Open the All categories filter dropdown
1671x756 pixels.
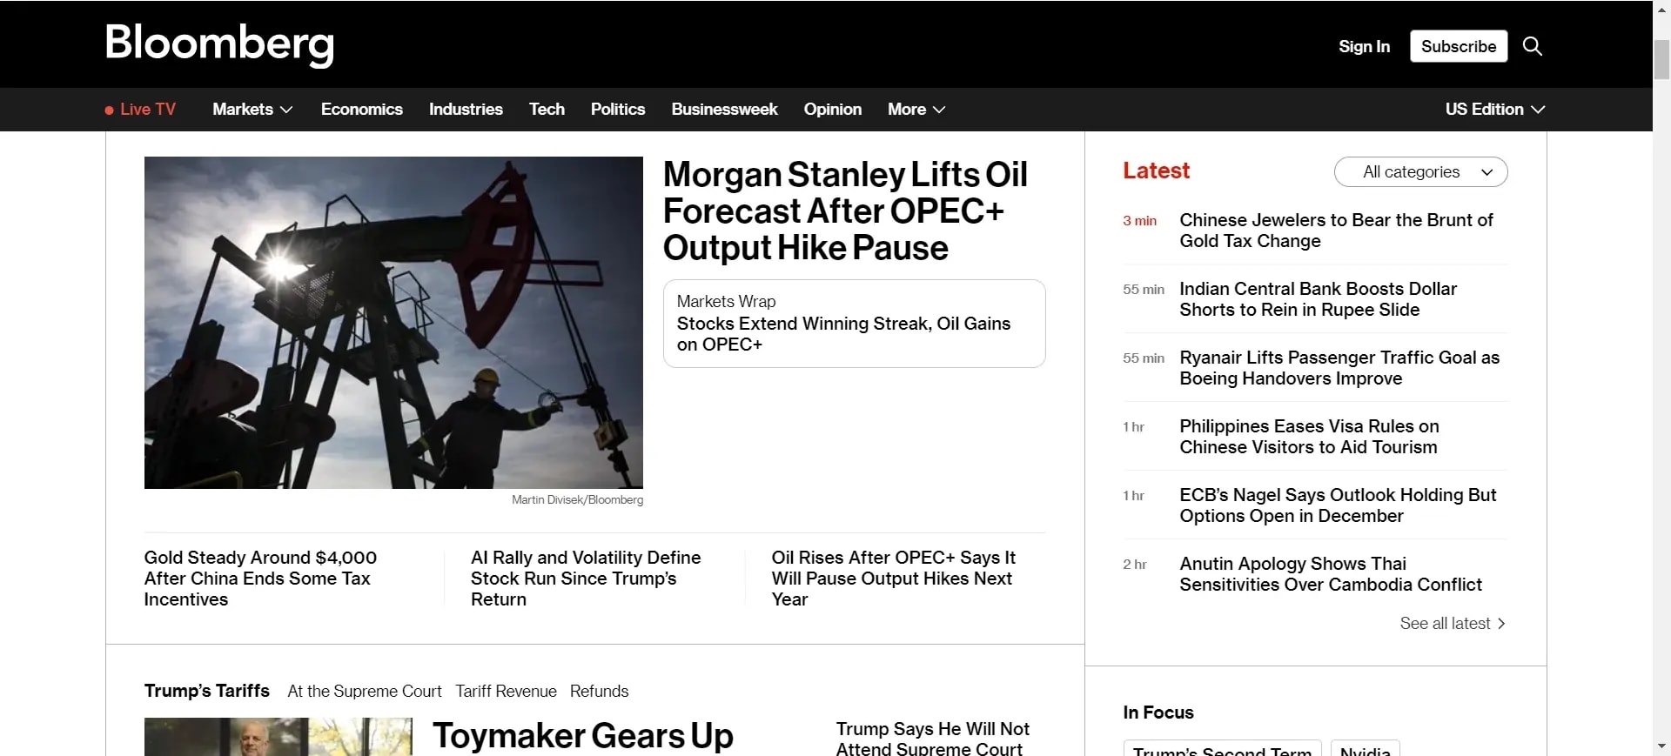click(x=1420, y=172)
